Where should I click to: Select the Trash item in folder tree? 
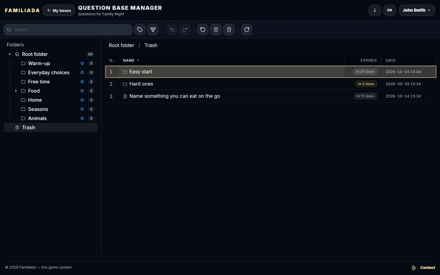51,127
